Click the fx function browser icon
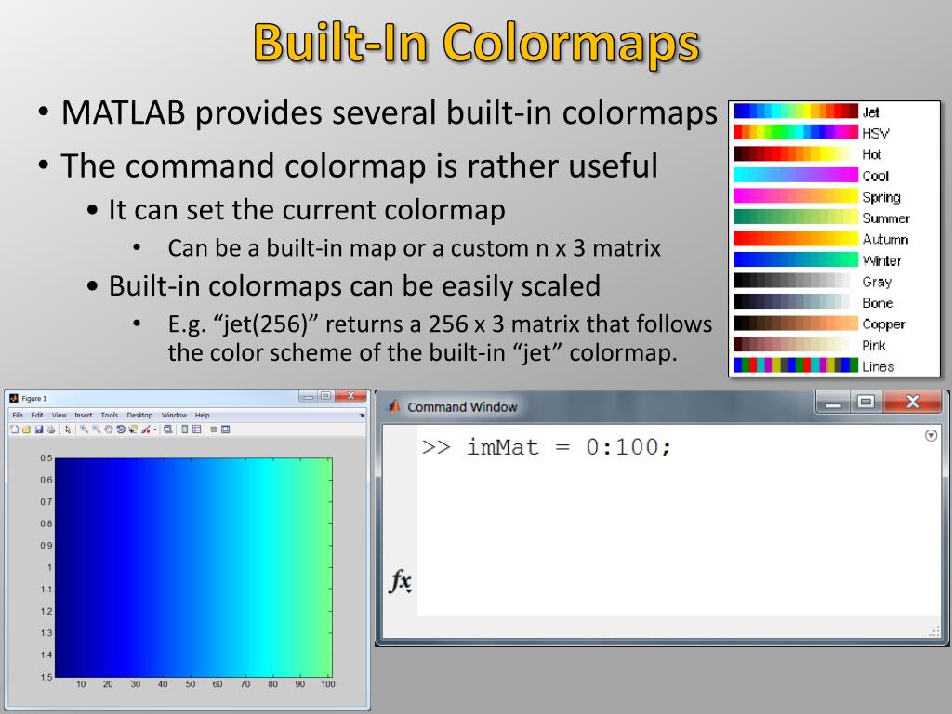The height and width of the screenshot is (714, 952). coord(401,581)
